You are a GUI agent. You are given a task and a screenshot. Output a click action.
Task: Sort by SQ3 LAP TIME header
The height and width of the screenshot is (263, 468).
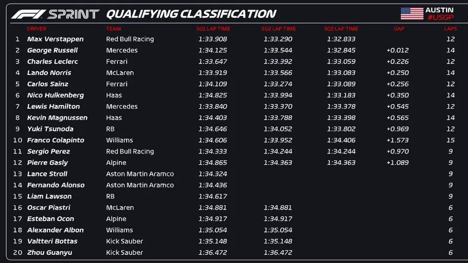[x=341, y=29]
